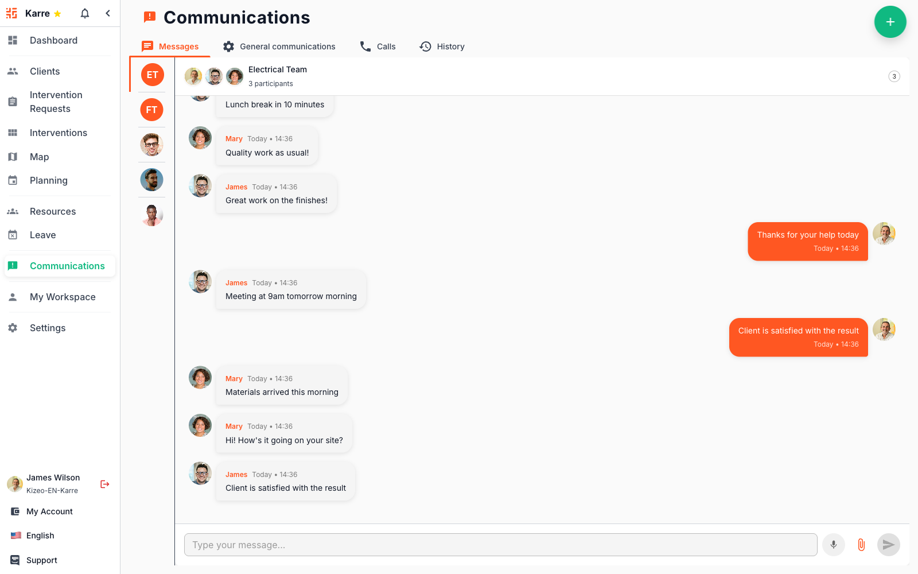Open notifications via the bell icon
This screenshot has height=574, width=918.
pyautogui.click(x=84, y=13)
